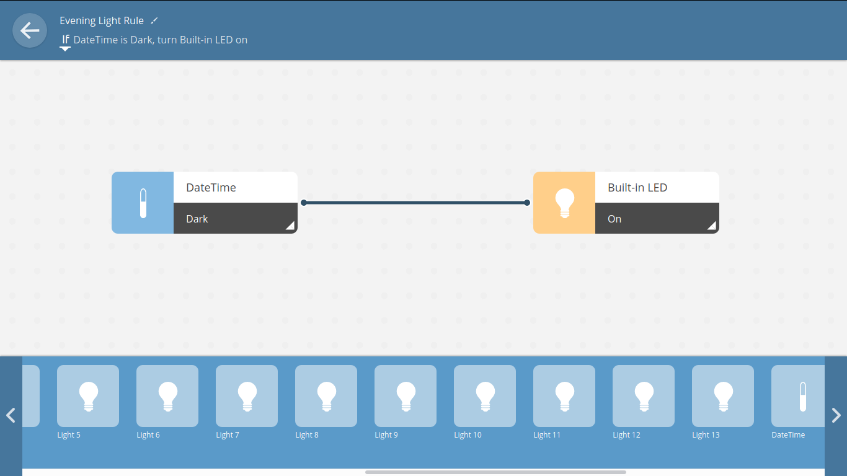Click the thermometer icon on the DateTime block
847x476 pixels.
tap(142, 203)
